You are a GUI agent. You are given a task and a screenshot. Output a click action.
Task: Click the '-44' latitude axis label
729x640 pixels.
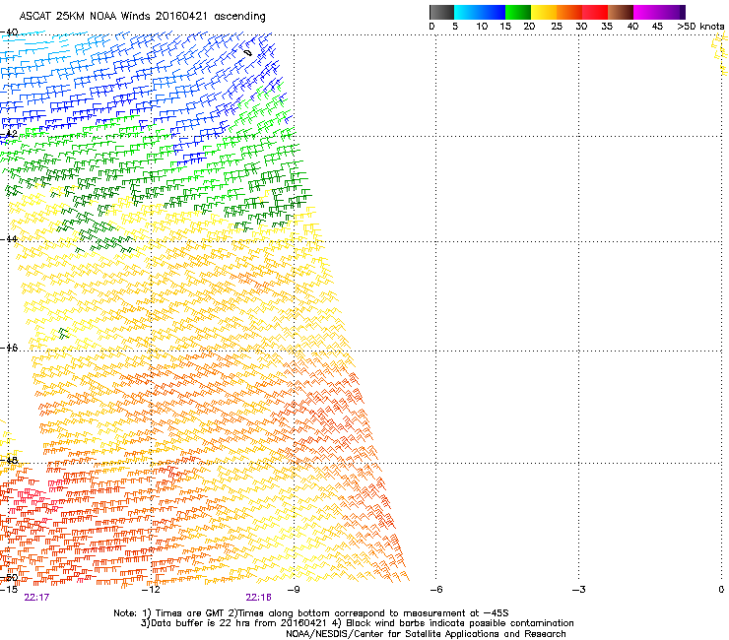click(9, 239)
